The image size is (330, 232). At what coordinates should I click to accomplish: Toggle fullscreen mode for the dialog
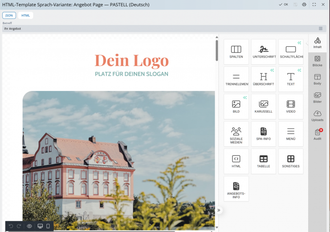tap(314, 5)
